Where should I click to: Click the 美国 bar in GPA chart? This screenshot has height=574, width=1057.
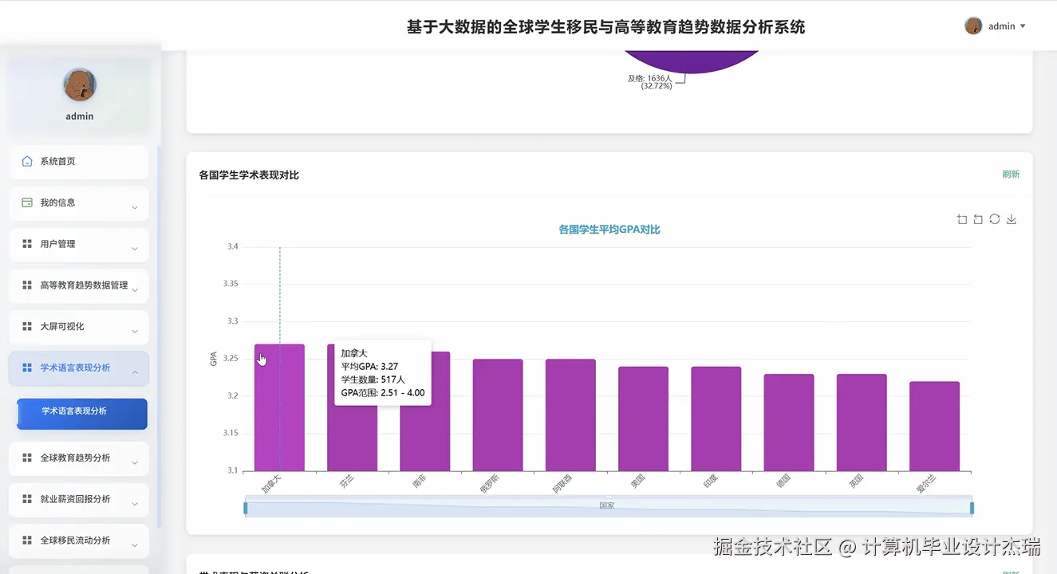(643, 419)
